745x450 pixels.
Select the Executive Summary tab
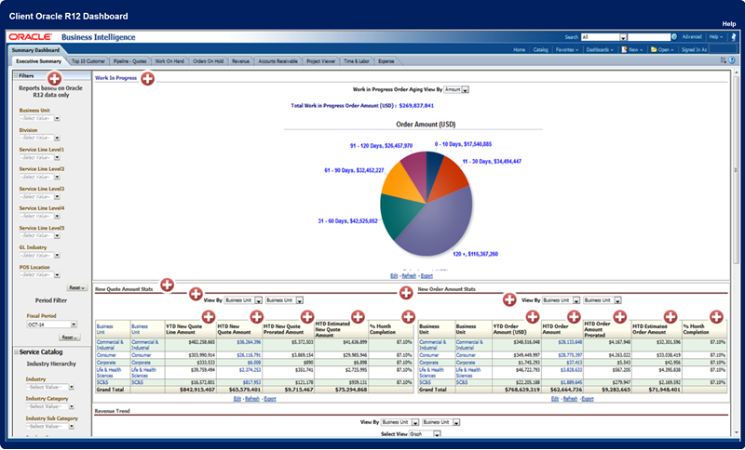click(38, 61)
